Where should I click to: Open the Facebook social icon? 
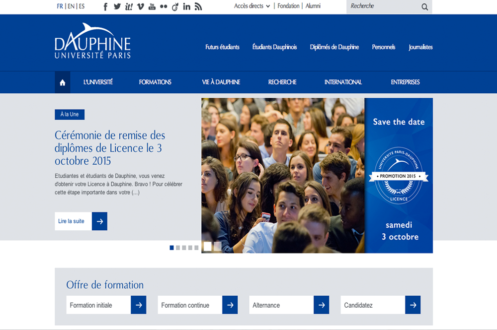105,6
